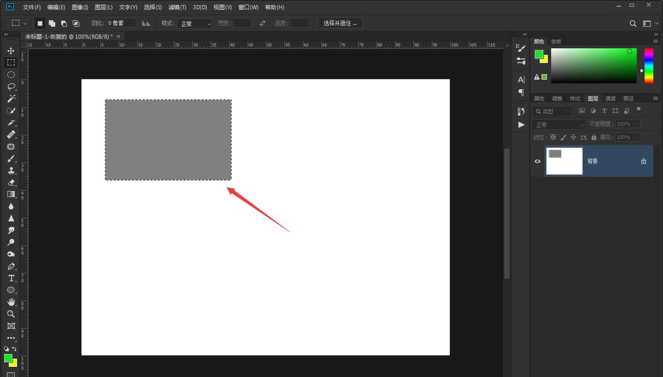This screenshot has height=377, width=663.
Task: Select the Horizontal Type tool
Action: (11, 278)
